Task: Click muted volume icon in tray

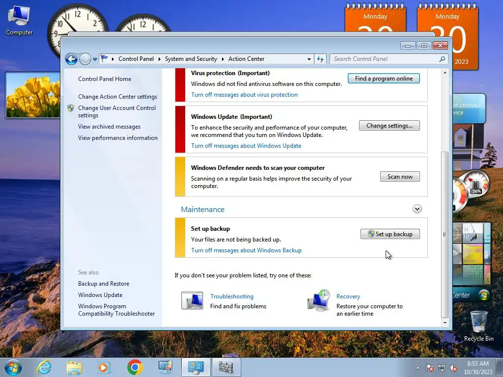Action: 453,368
